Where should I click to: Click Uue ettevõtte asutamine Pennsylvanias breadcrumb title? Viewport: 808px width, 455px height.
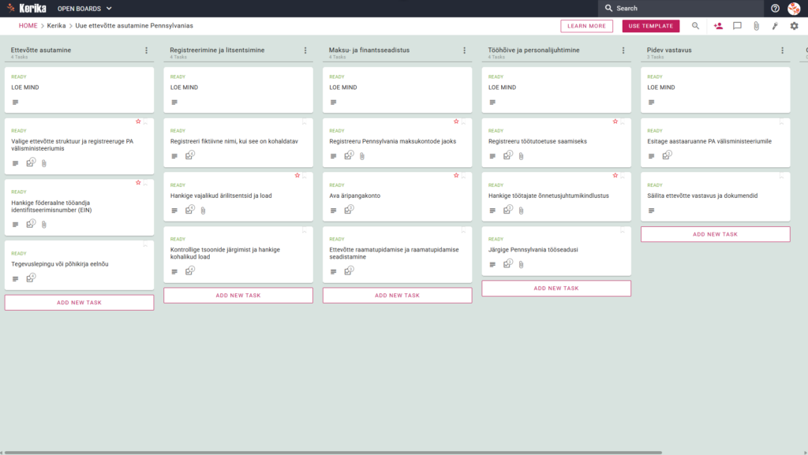pos(134,26)
